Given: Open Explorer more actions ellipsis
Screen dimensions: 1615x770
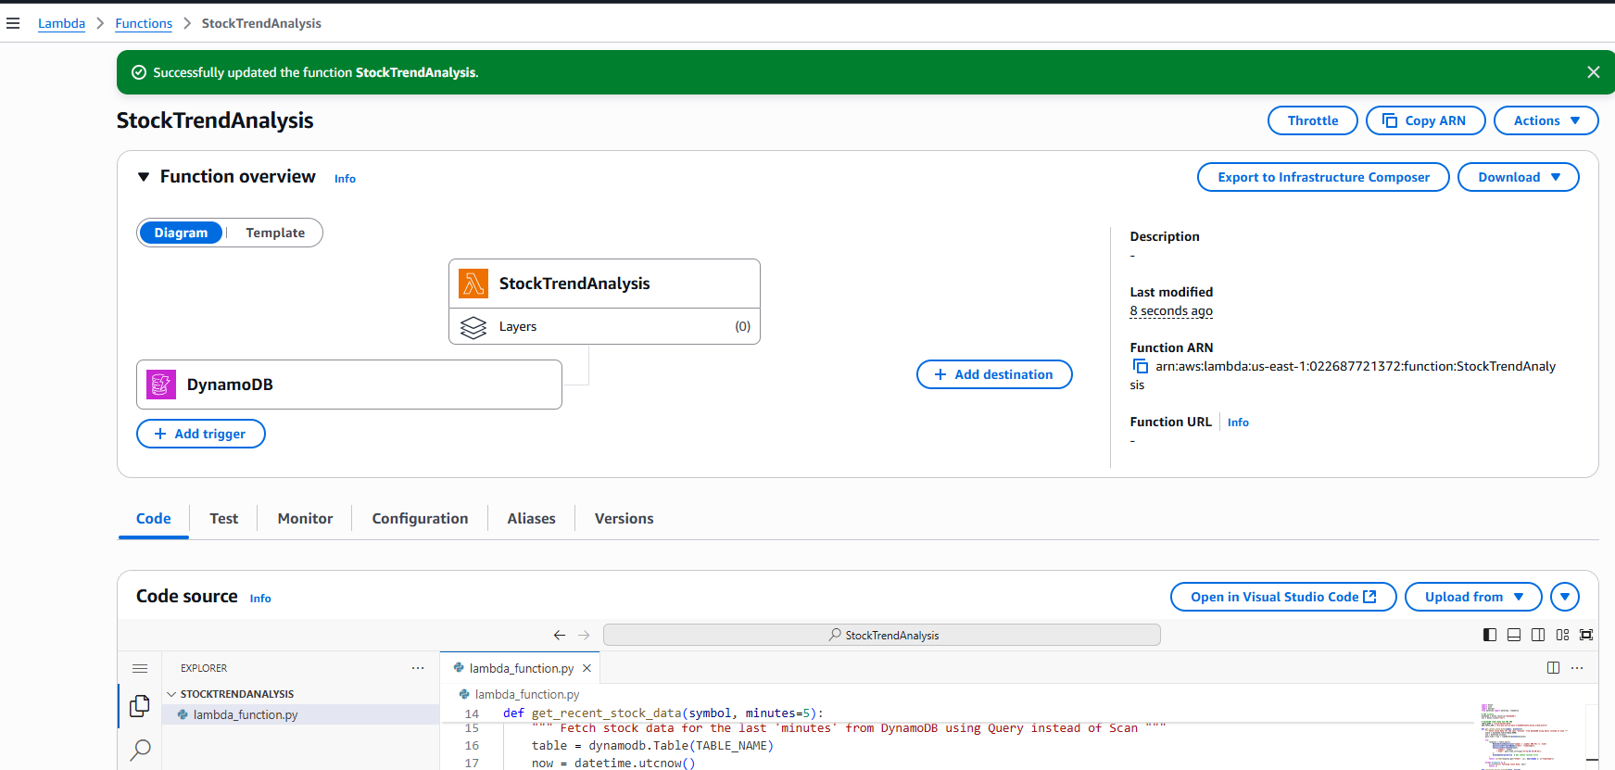Looking at the screenshot, I should 418,668.
